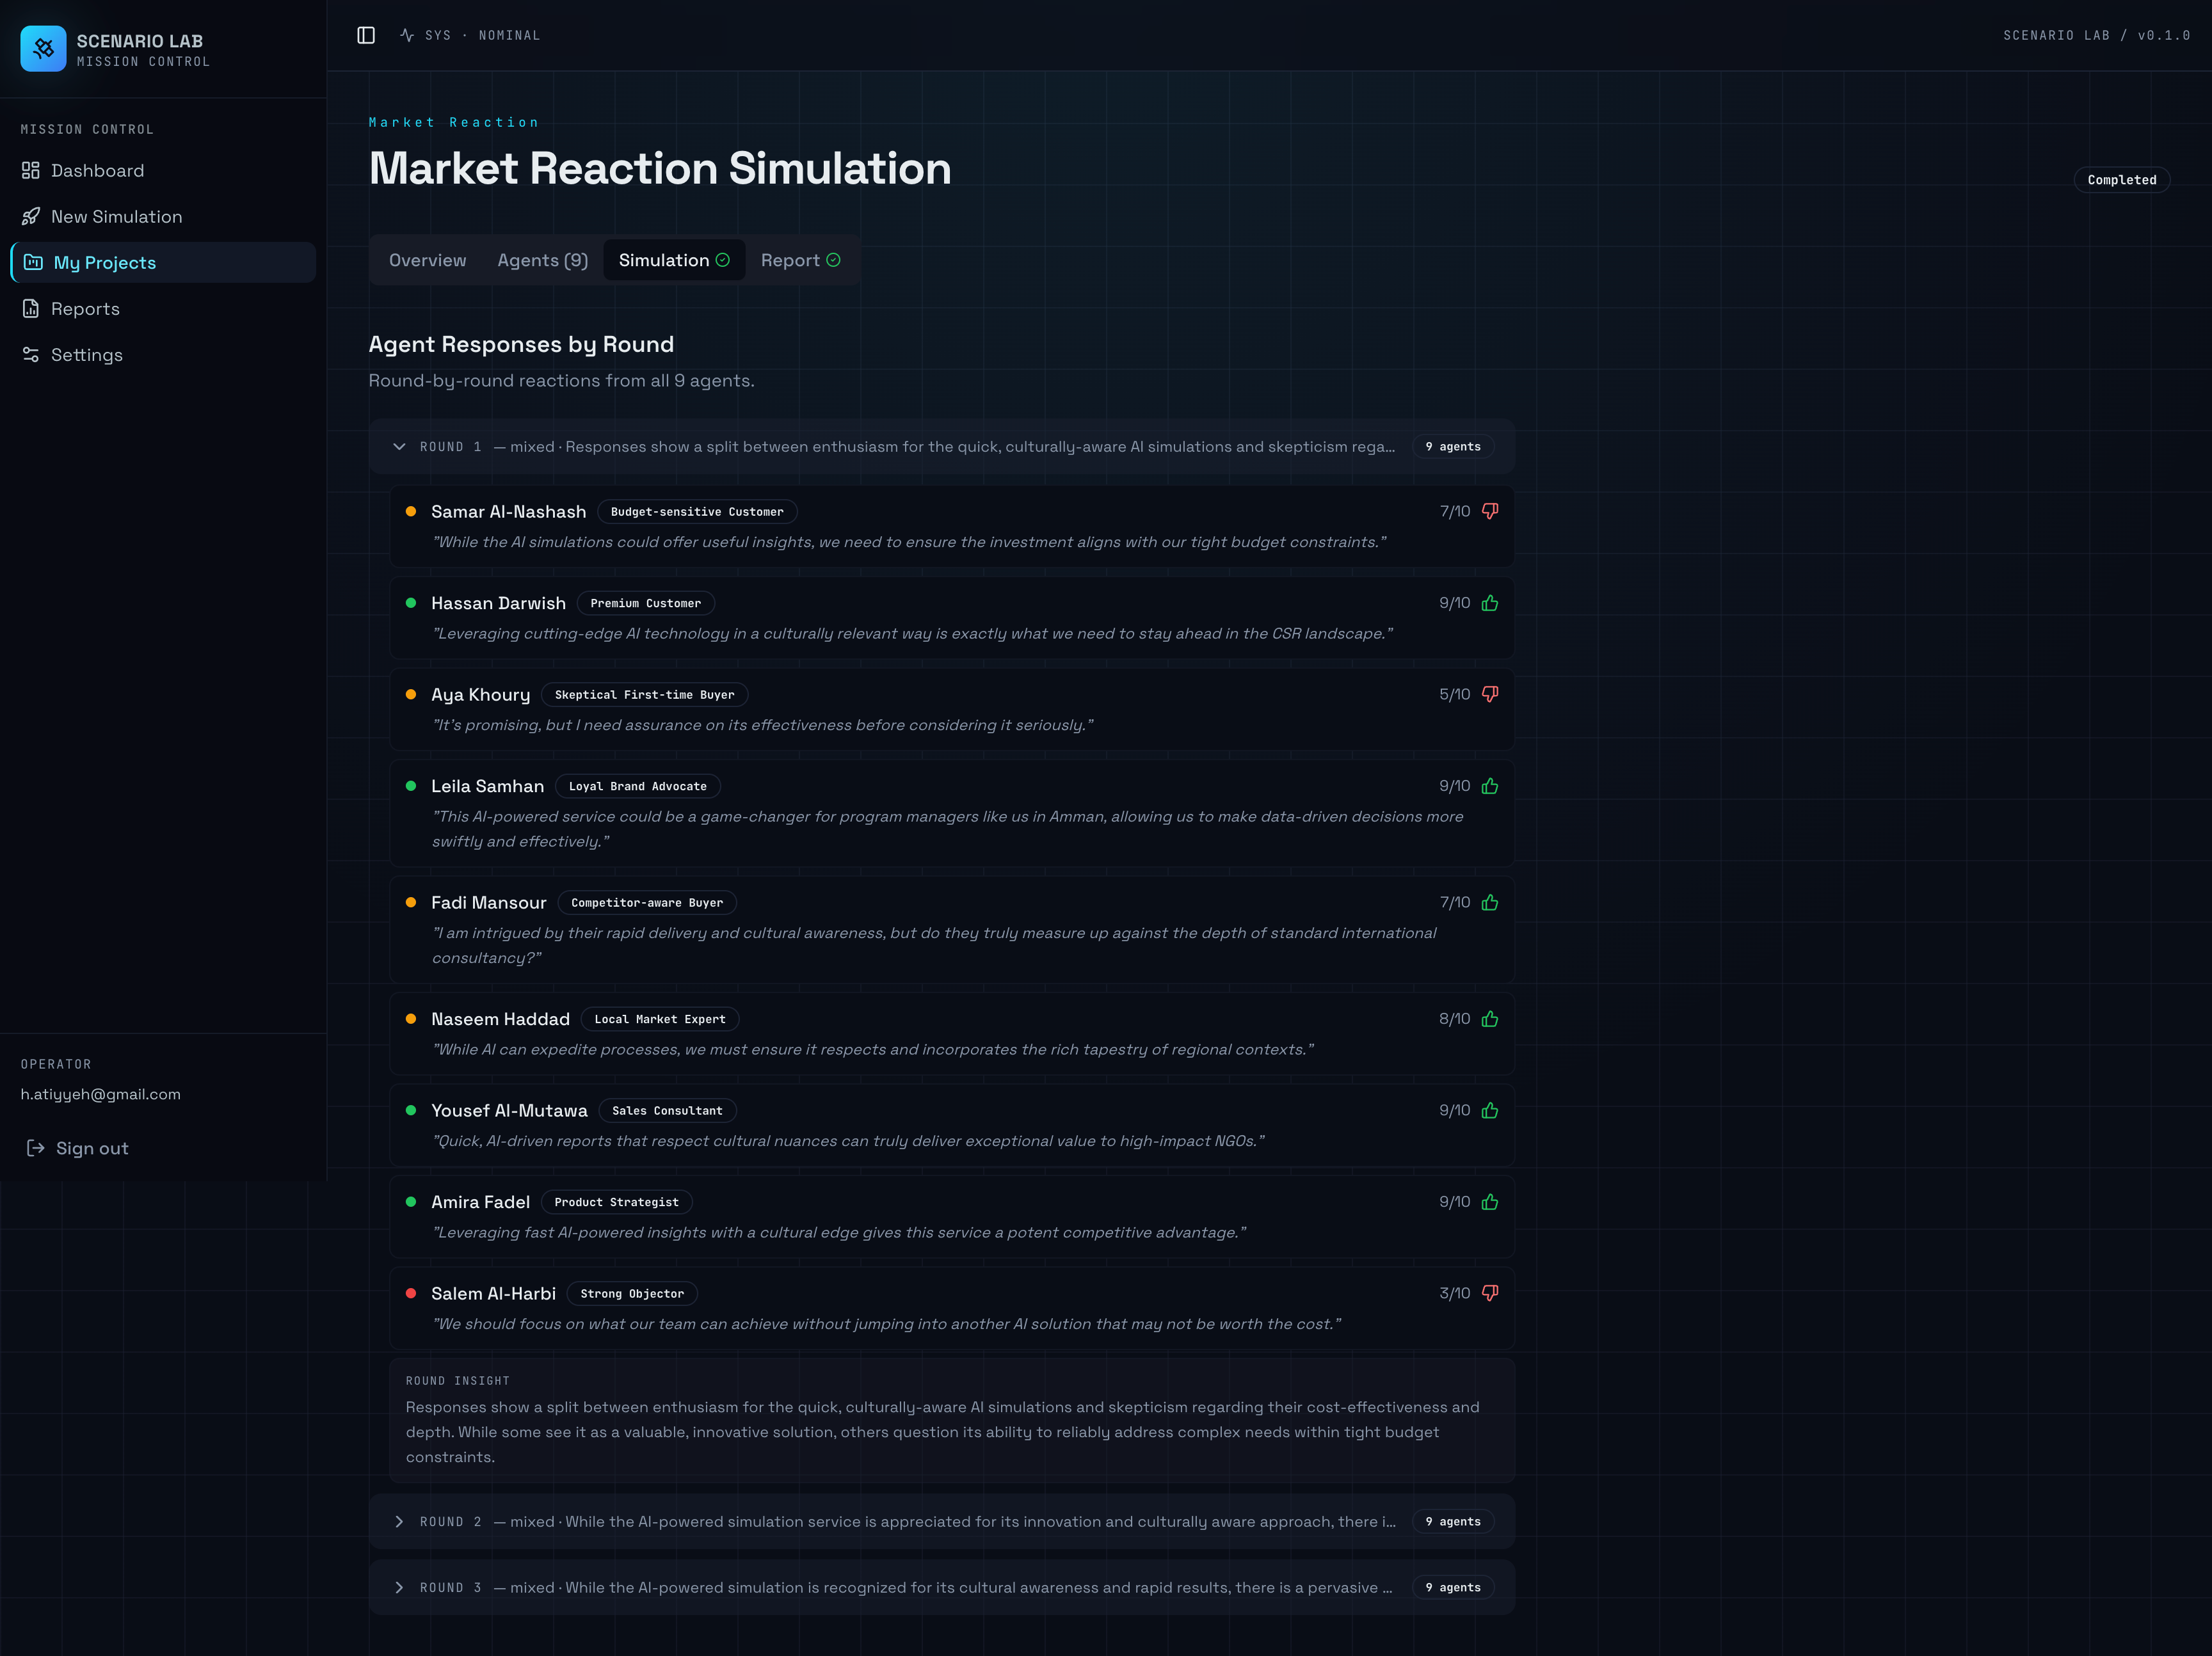The image size is (2212, 1656).
Task: Select the Simulation tab
Action: tap(674, 260)
